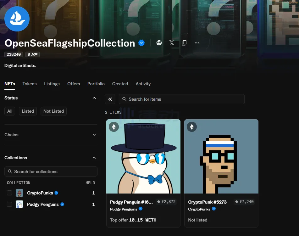Screen dimensions: 299x236
Task: Expand the Chains filter section
Action: (x=94, y=135)
